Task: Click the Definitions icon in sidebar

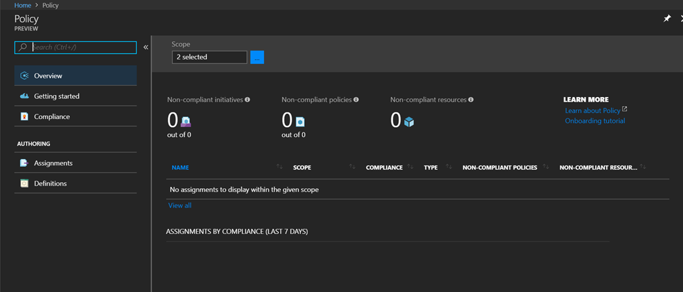Action: pos(25,184)
